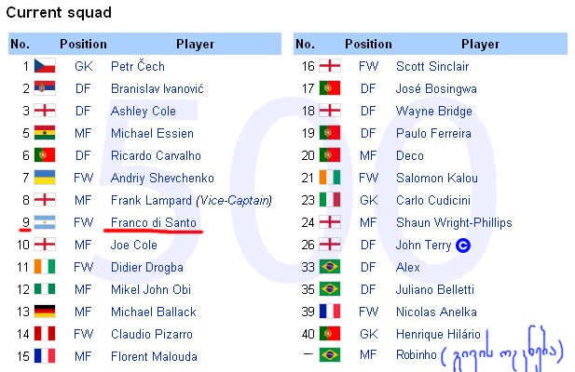Open the Henrique Hilário link
The image size is (575, 372).
pos(438,334)
